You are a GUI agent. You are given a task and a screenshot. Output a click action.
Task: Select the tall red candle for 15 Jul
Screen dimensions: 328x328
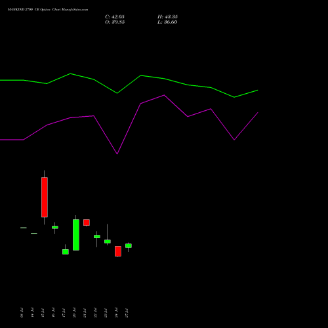point(45,197)
